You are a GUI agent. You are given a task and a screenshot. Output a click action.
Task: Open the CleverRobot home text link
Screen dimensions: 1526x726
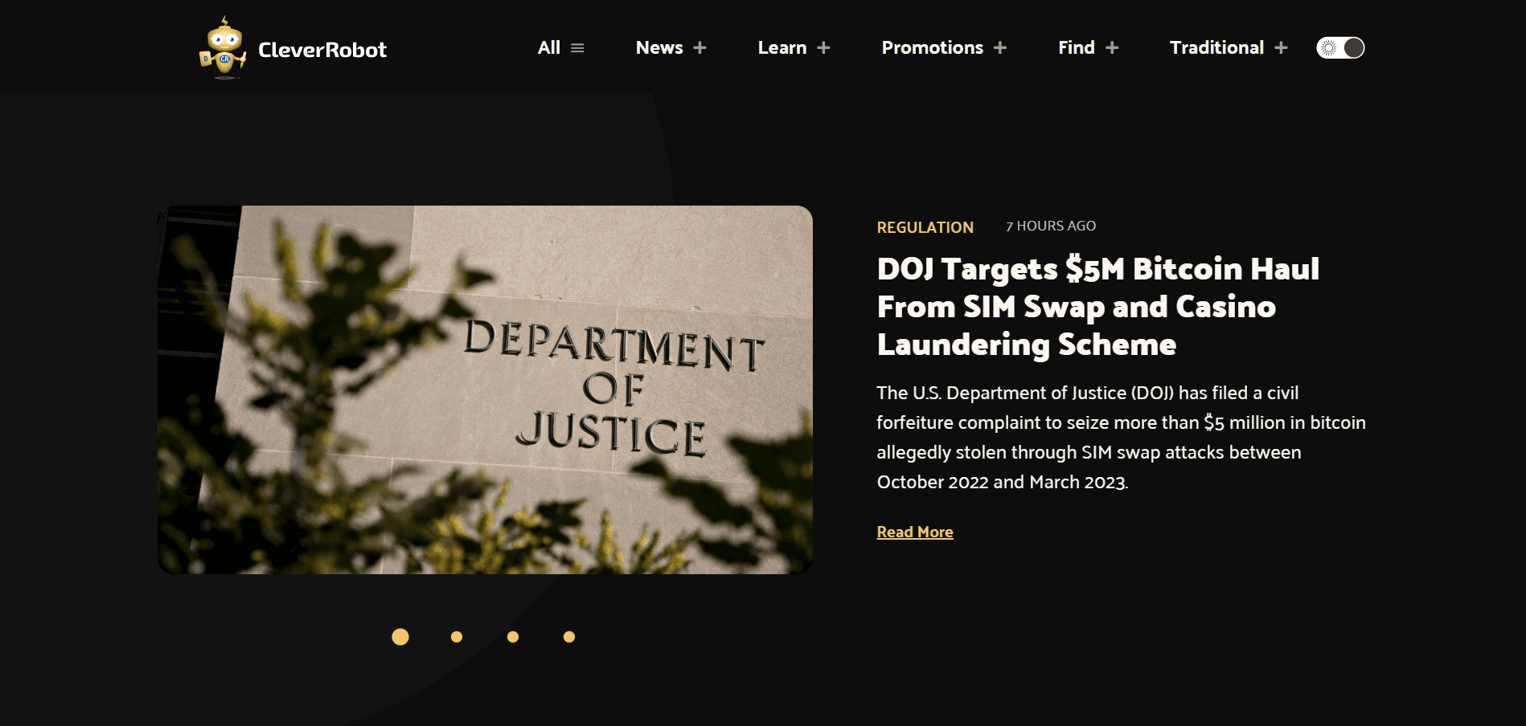point(322,50)
